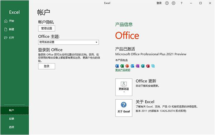Viewport: 215px width, 135px height.
Task: Click the PowerPoint app icon
Action: tap(127, 66)
